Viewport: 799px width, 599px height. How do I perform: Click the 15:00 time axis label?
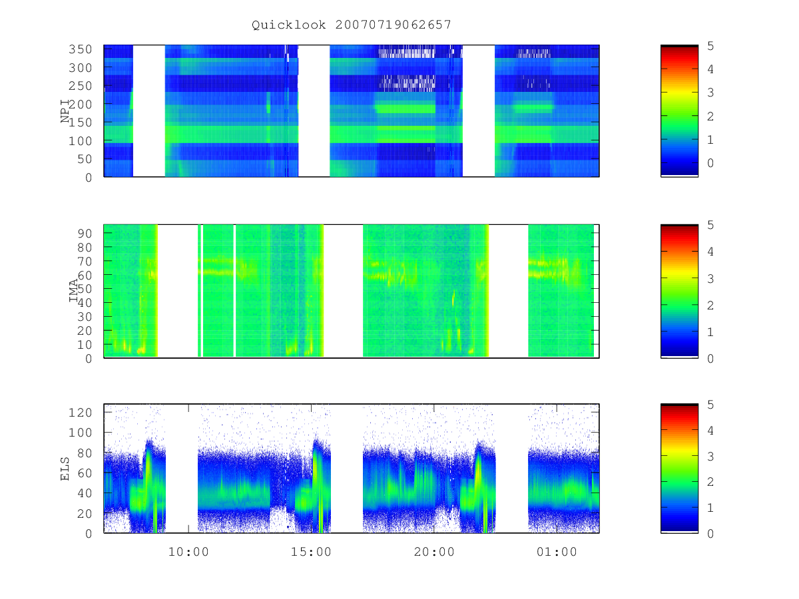312,552
